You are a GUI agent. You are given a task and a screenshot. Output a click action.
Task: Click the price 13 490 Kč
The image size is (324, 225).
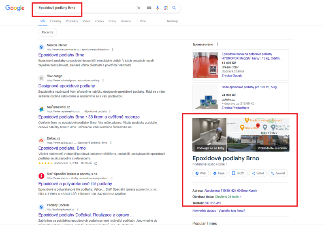click(229, 63)
